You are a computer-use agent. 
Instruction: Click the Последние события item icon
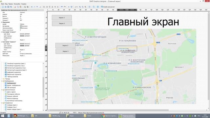6,94
